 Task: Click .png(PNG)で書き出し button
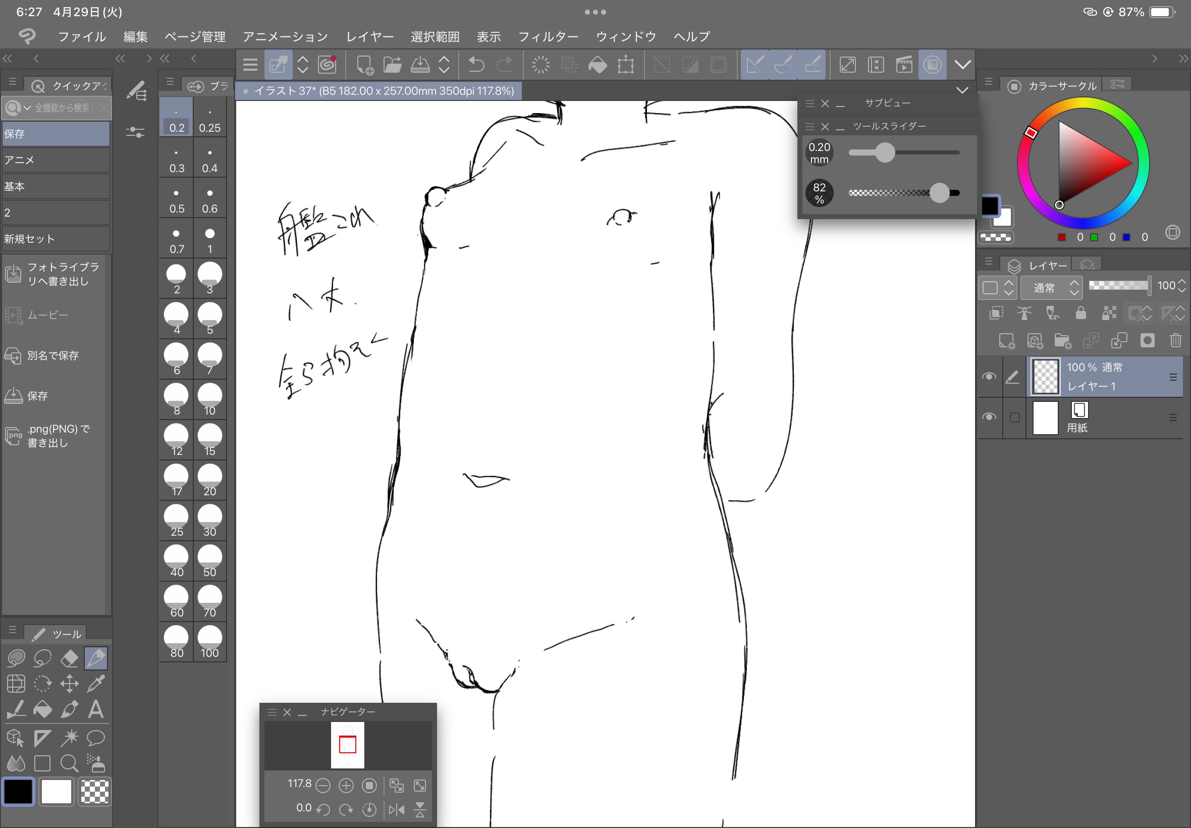pos(57,436)
